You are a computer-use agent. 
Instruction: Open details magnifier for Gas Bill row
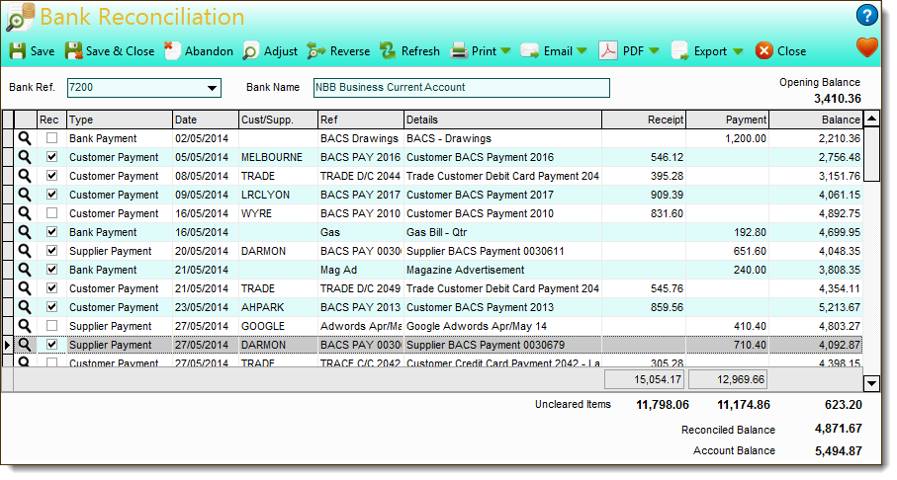point(25,232)
